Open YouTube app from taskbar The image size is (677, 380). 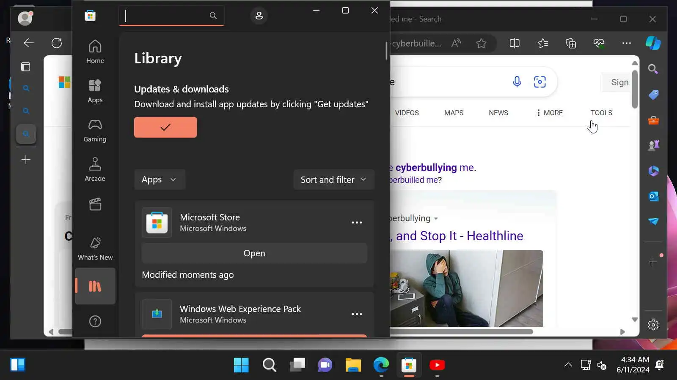coord(437,365)
